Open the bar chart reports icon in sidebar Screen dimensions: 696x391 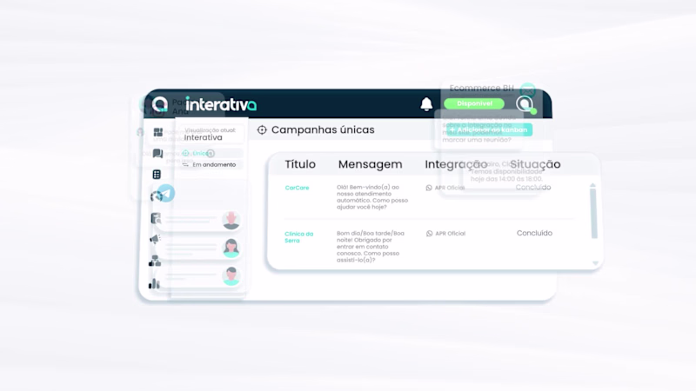pyautogui.click(x=154, y=283)
